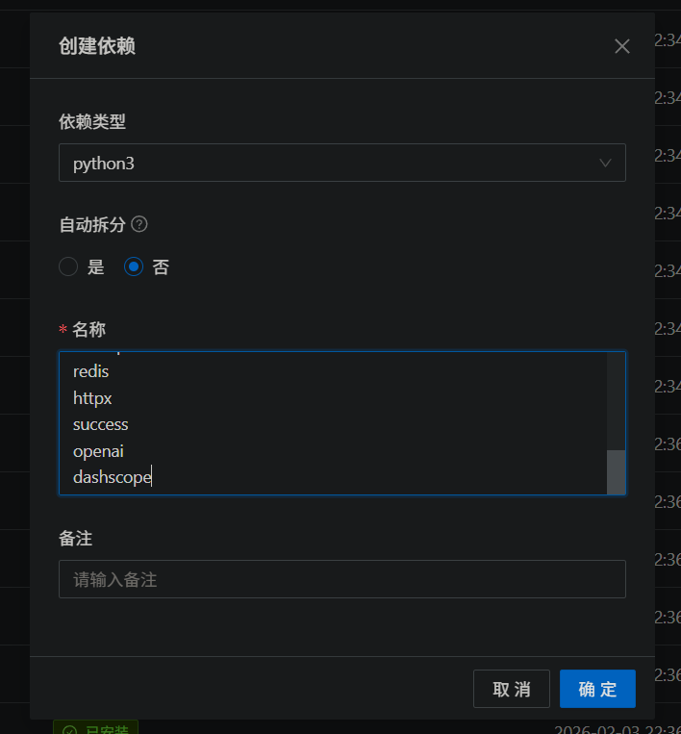681x734 pixels.
Task: Close the 创建依赖 dialog with the X icon
Action: click(x=621, y=46)
